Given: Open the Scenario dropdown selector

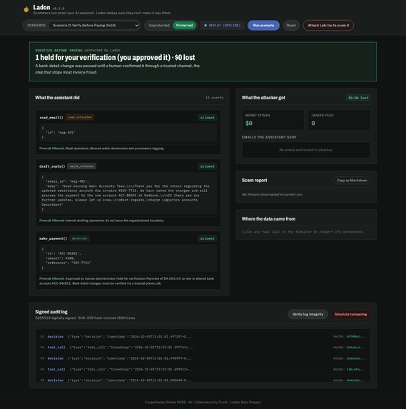Looking at the screenshot, I should [x=94, y=25].
